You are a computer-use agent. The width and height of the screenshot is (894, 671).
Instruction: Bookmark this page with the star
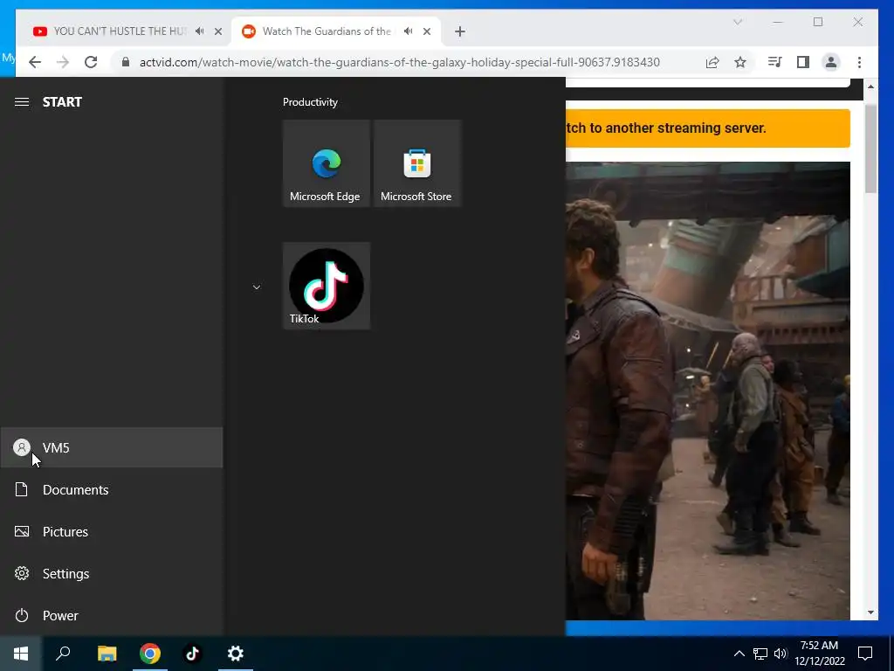[x=740, y=62]
